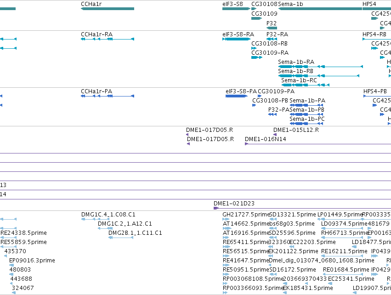Screen dimensions: 391x295
Task: Click the DME1-016N14 BAC label
Action: (265, 139)
